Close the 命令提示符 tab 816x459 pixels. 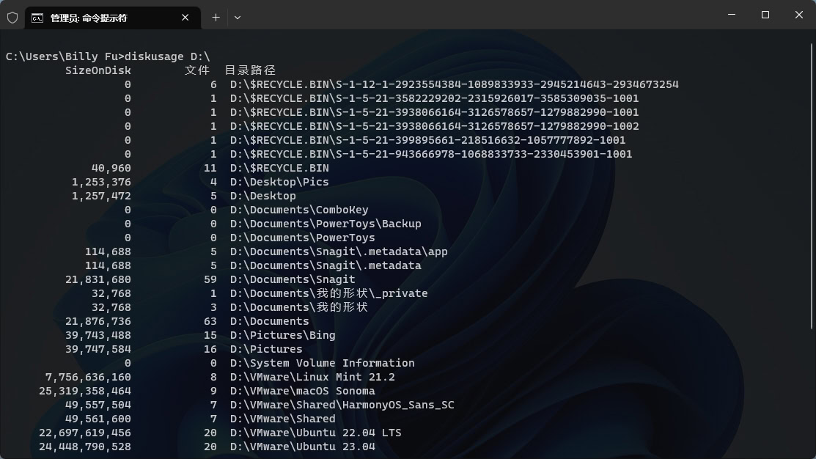[x=185, y=18]
